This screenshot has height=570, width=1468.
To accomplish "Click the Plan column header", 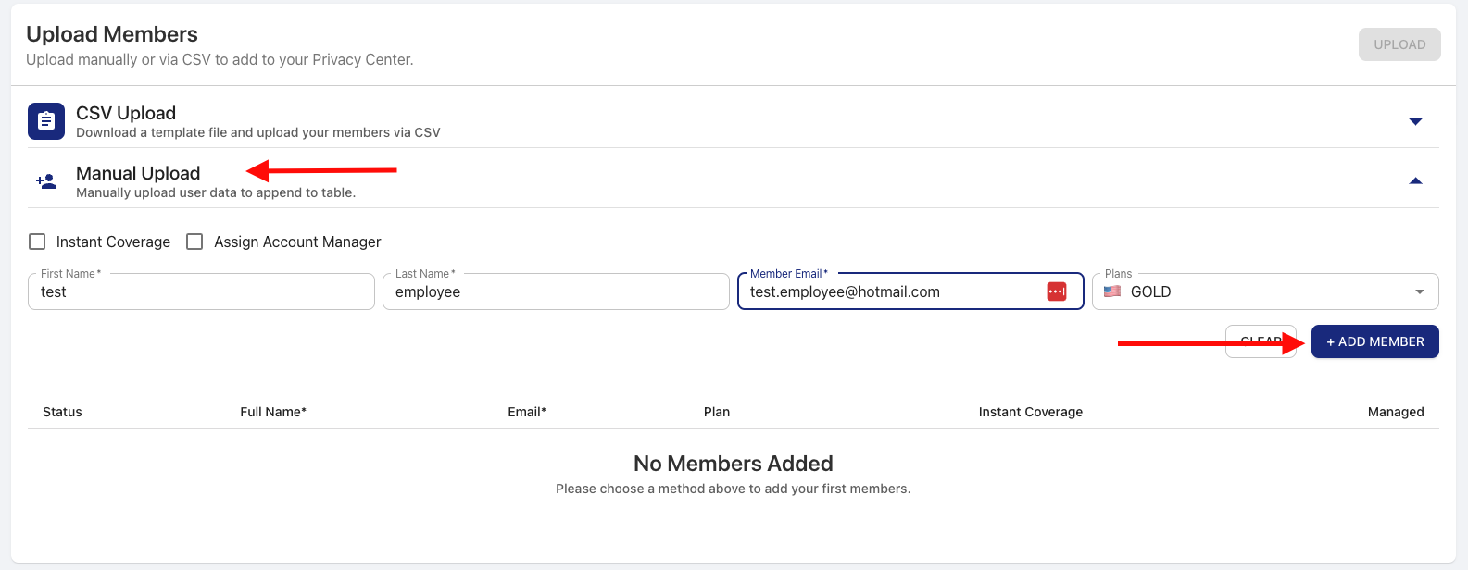I will click(716, 412).
